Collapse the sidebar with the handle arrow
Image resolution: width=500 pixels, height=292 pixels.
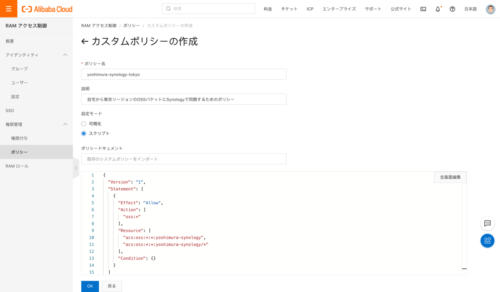tap(76, 168)
